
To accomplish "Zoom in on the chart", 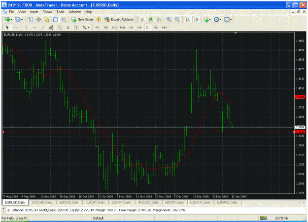I will pyautogui.click(x=169, y=19).
